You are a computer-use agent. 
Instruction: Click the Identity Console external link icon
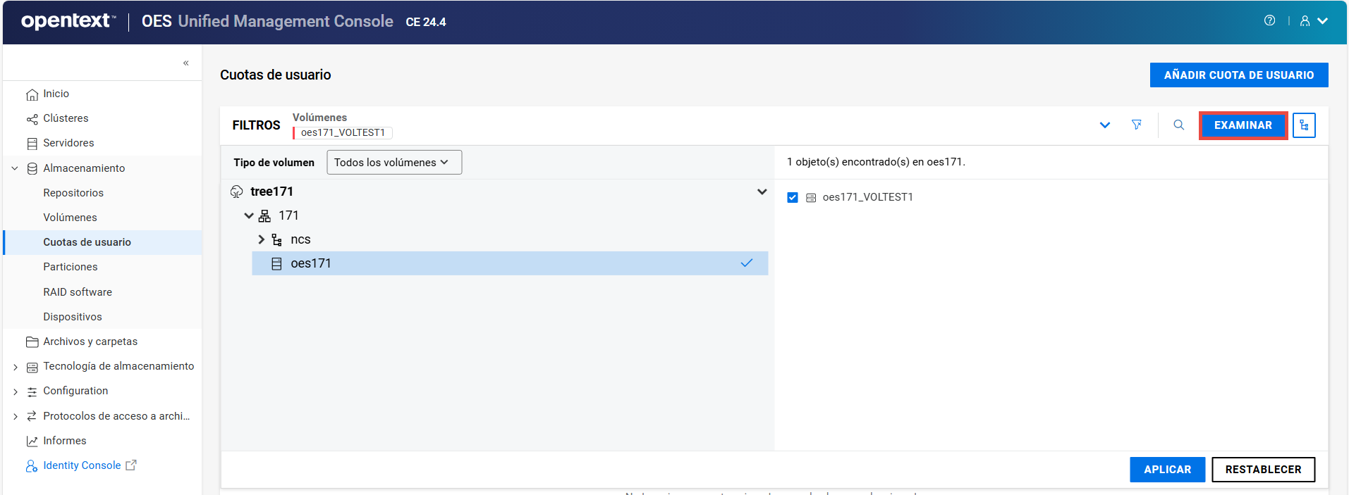pos(131,465)
